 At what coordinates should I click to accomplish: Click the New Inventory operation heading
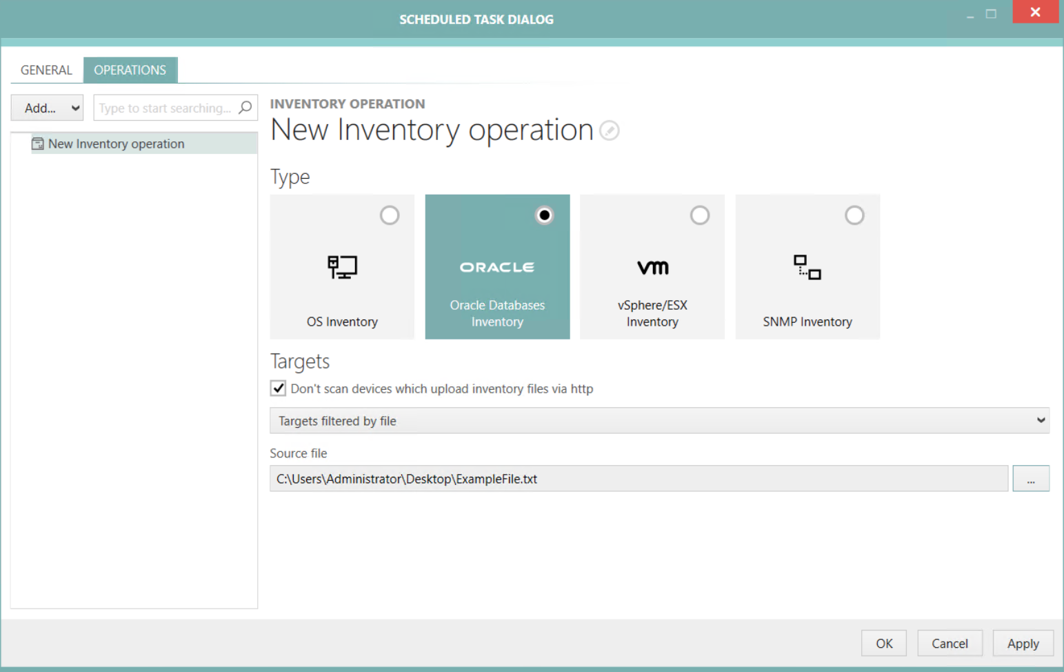(x=432, y=130)
